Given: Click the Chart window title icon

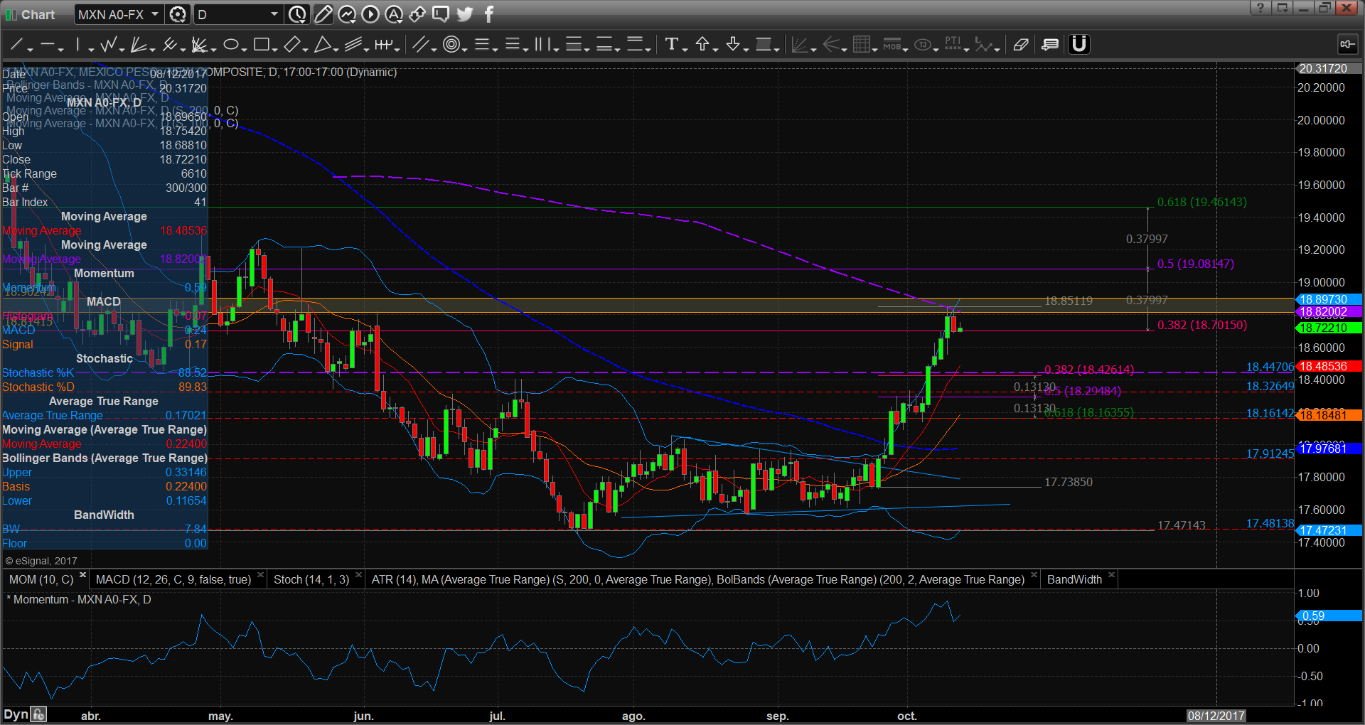Looking at the screenshot, I should [11, 14].
